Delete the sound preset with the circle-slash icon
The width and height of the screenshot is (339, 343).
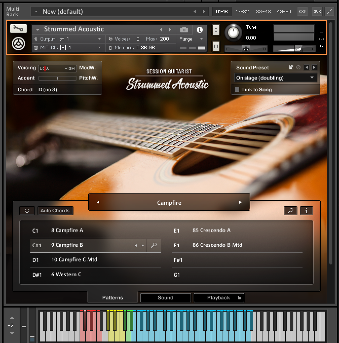(298, 67)
